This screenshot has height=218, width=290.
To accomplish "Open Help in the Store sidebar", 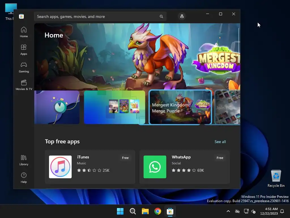I will [24, 178].
